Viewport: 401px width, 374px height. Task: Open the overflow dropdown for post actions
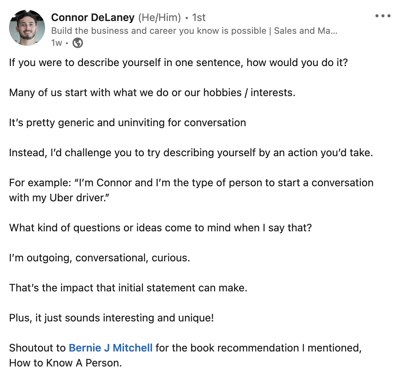click(x=383, y=16)
